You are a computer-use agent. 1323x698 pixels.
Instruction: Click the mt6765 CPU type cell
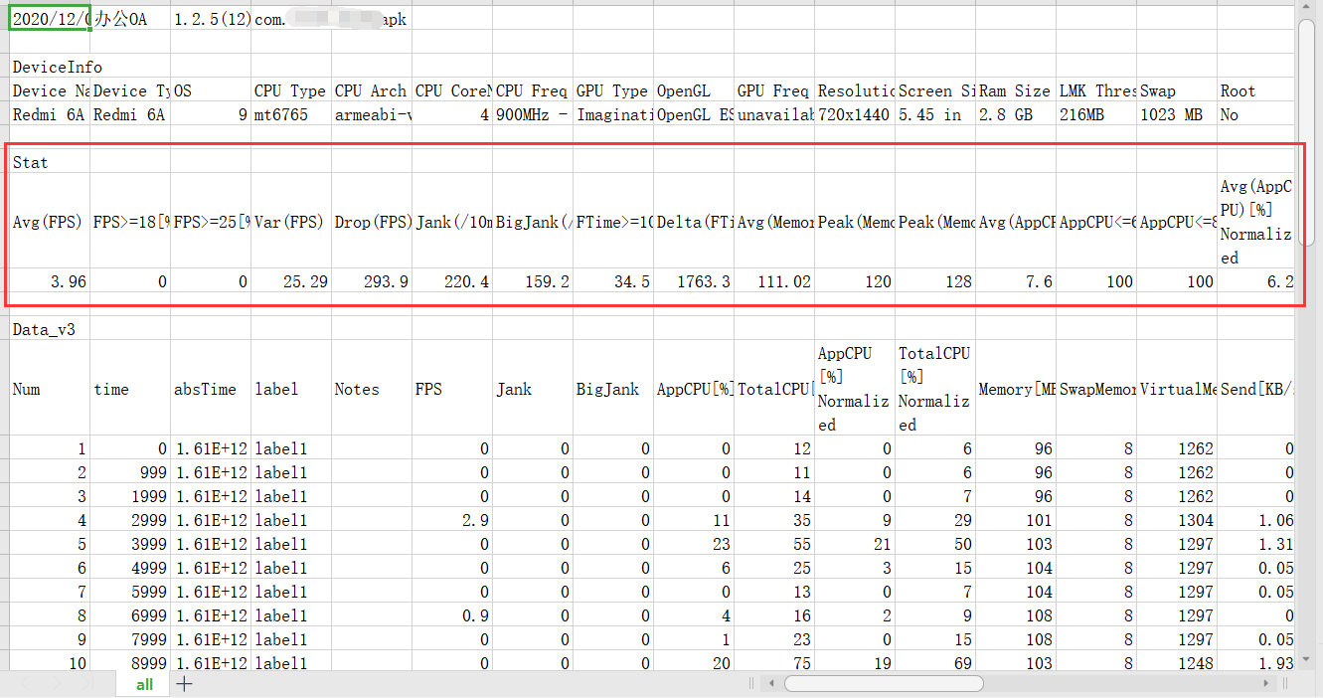[290, 114]
